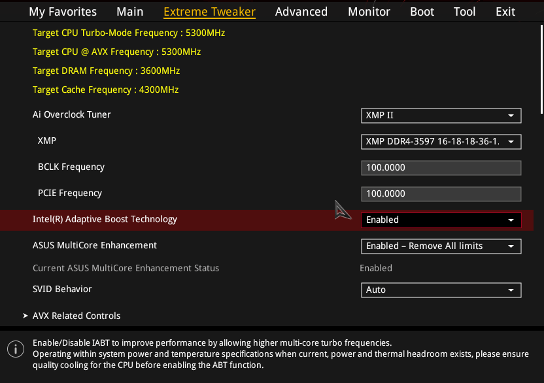Viewport: 544px width, 383px height.
Task: Click the PCIE Frequency input field
Action: pyautogui.click(x=441, y=194)
